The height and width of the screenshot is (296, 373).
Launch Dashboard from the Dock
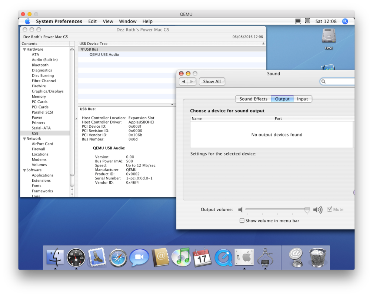(76, 258)
